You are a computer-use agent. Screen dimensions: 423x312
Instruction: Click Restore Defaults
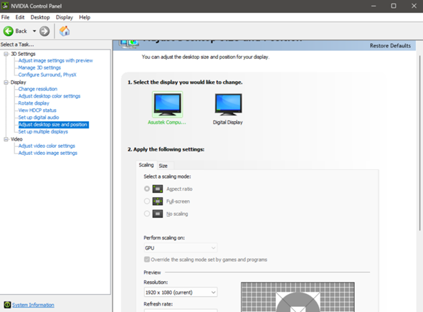(390, 46)
